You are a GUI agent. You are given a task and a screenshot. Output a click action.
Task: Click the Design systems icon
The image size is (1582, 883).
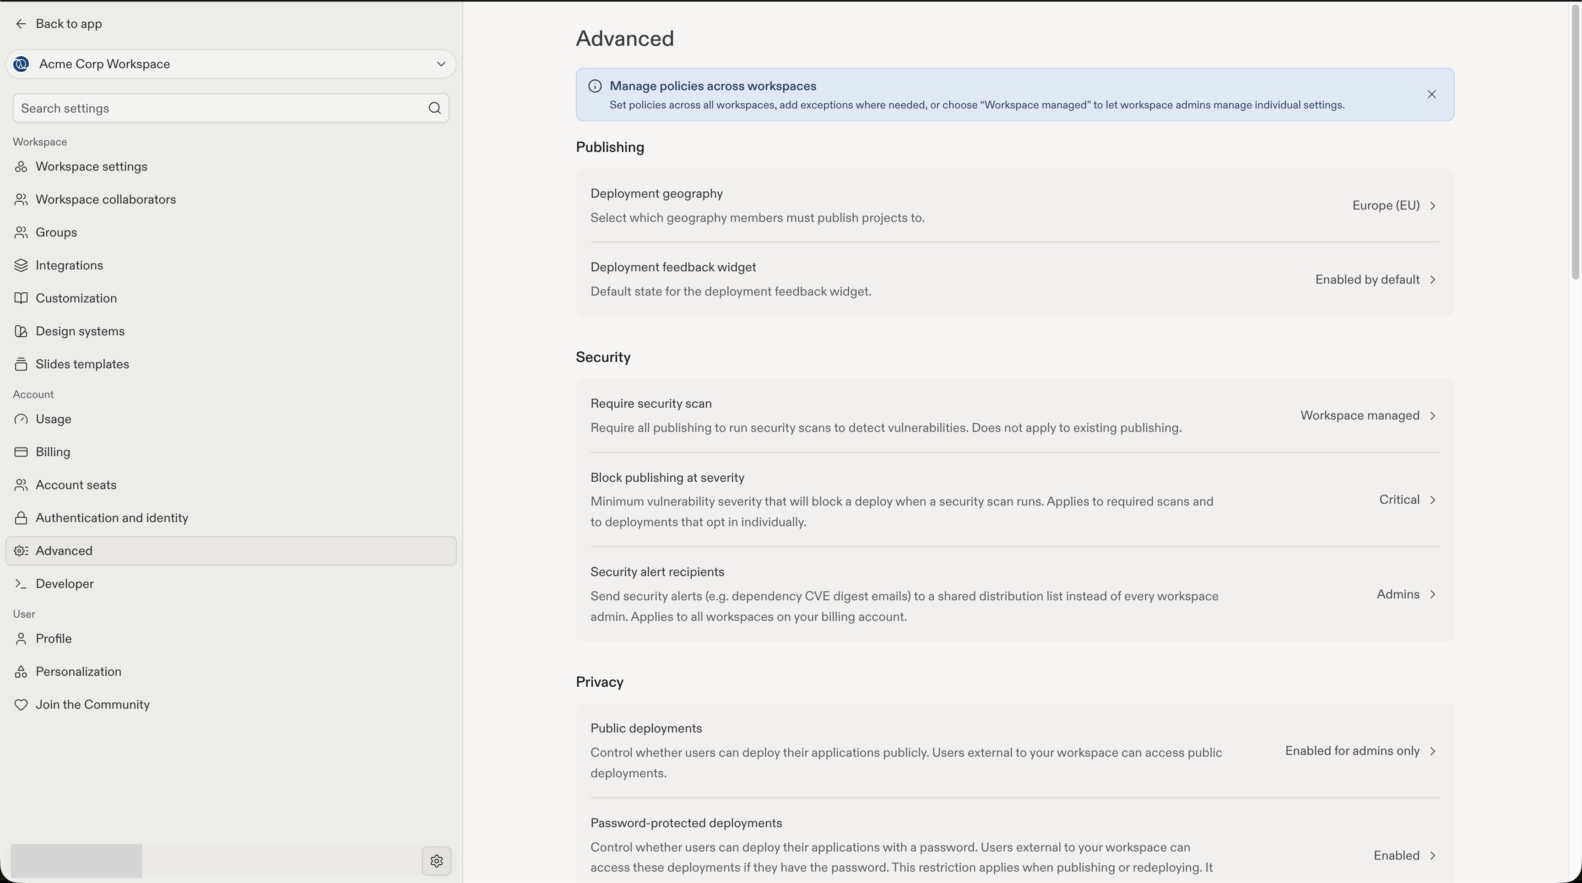(21, 331)
